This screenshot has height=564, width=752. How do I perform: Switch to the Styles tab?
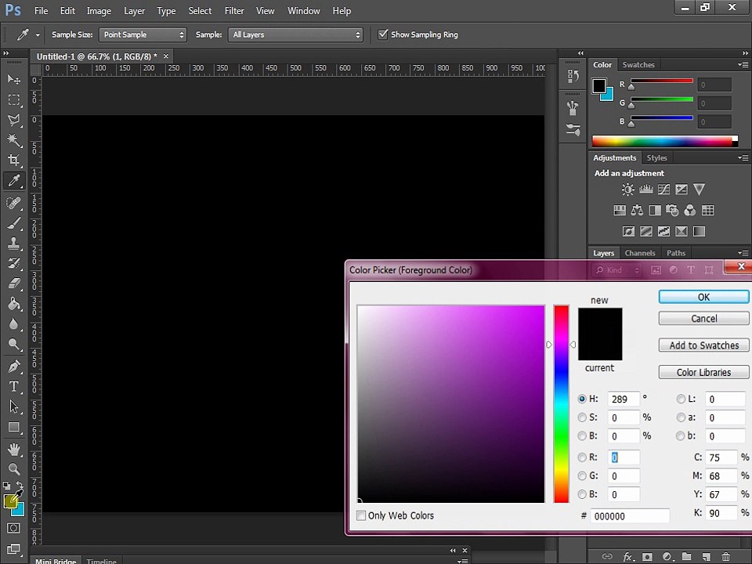click(x=656, y=157)
